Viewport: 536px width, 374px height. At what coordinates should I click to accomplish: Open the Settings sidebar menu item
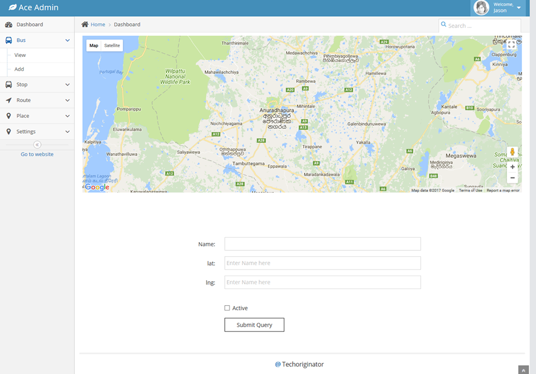(37, 132)
